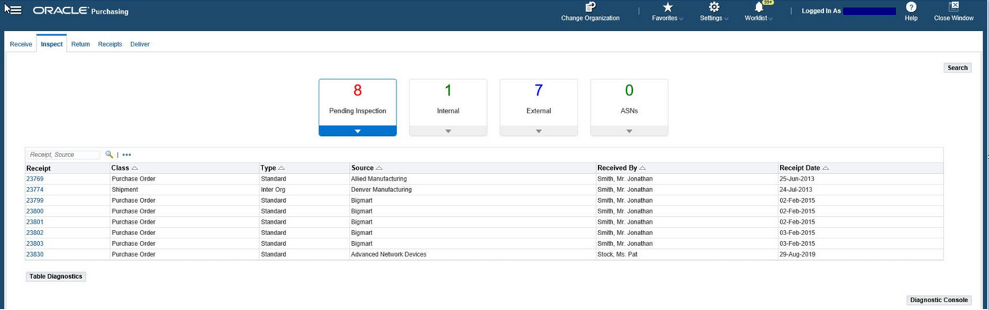Image resolution: width=989 pixels, height=310 pixels.
Task: Open the hamburger navigation menu
Action: click(x=14, y=10)
